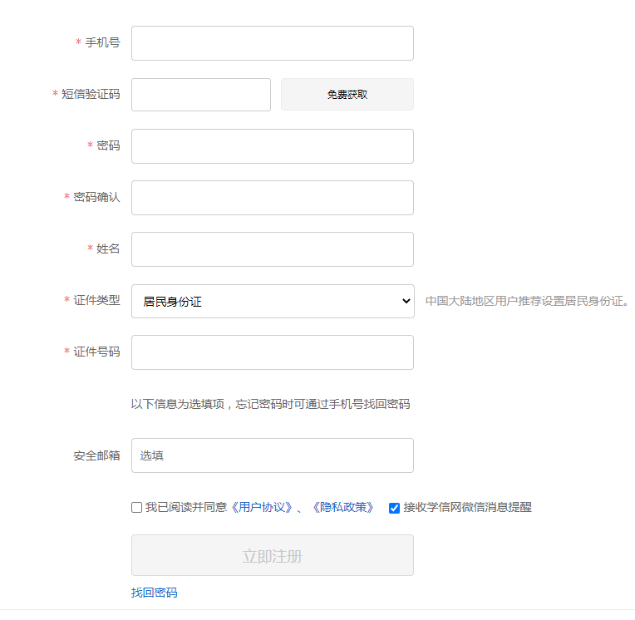Click the 手机号 field label
The image size is (635, 620).
102,42
